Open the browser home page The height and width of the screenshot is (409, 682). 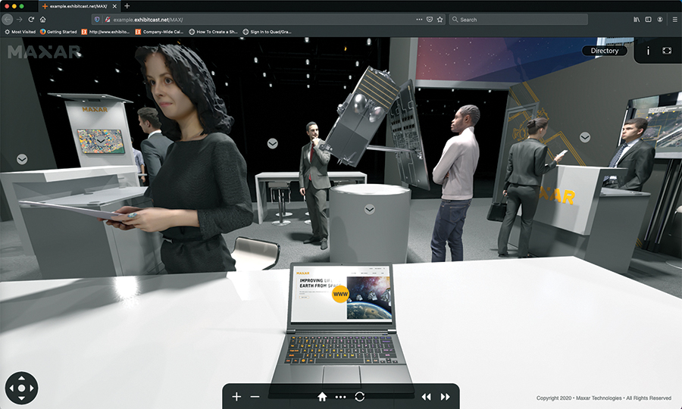pos(42,20)
